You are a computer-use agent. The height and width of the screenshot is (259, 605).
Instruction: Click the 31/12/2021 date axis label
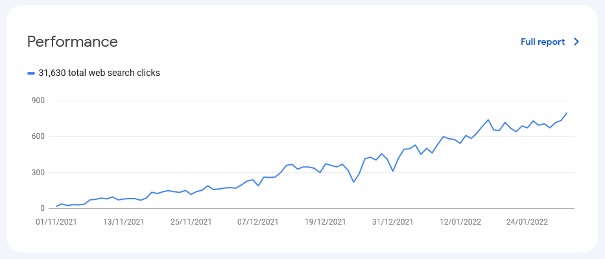point(392,222)
